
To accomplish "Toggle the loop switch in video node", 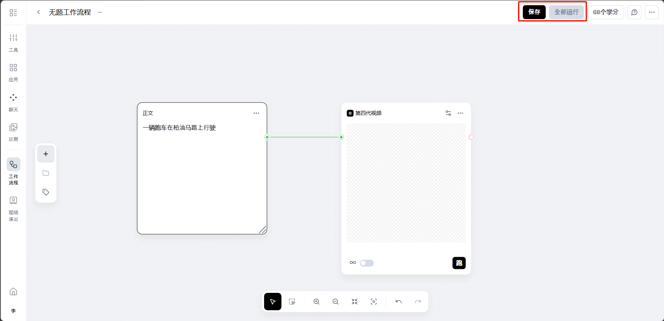I will coord(367,263).
